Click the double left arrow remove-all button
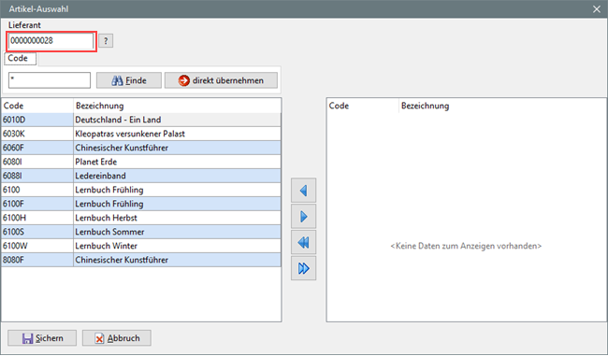The image size is (608, 356). (x=304, y=243)
